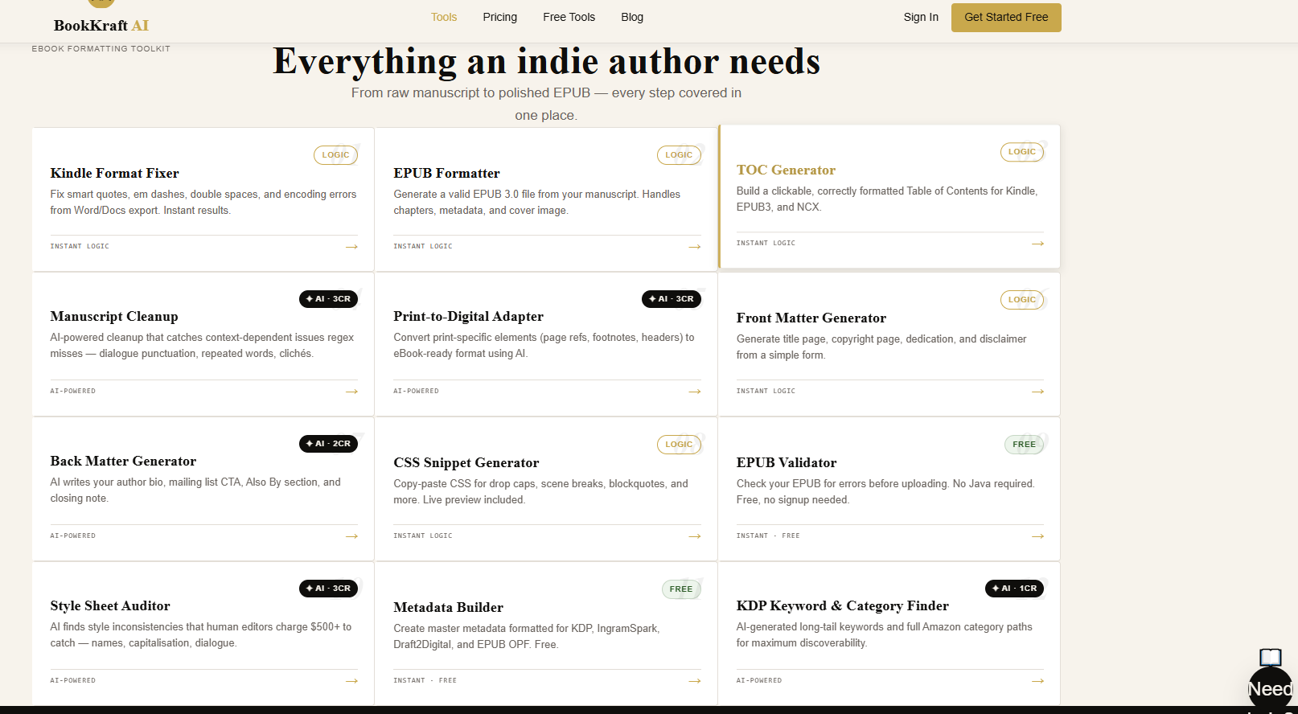Open the Print-to-Digital Adapter arrow
This screenshot has height=714, width=1298.
[695, 392]
